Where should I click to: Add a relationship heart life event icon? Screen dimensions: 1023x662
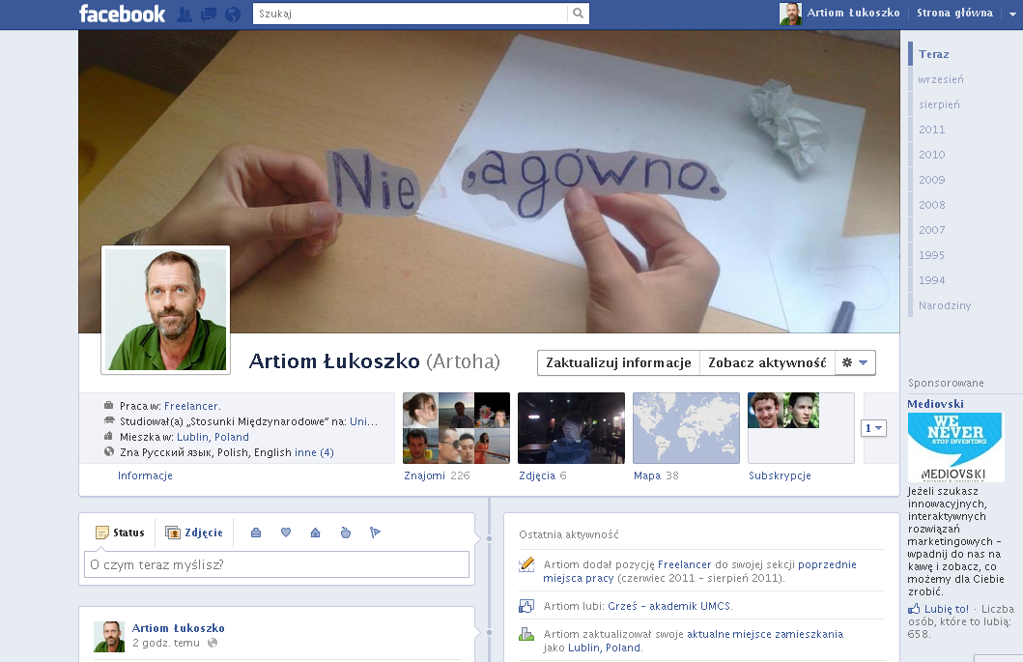[x=286, y=532]
